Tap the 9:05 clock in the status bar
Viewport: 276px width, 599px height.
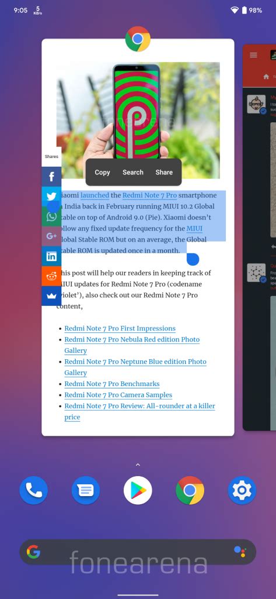20,11
